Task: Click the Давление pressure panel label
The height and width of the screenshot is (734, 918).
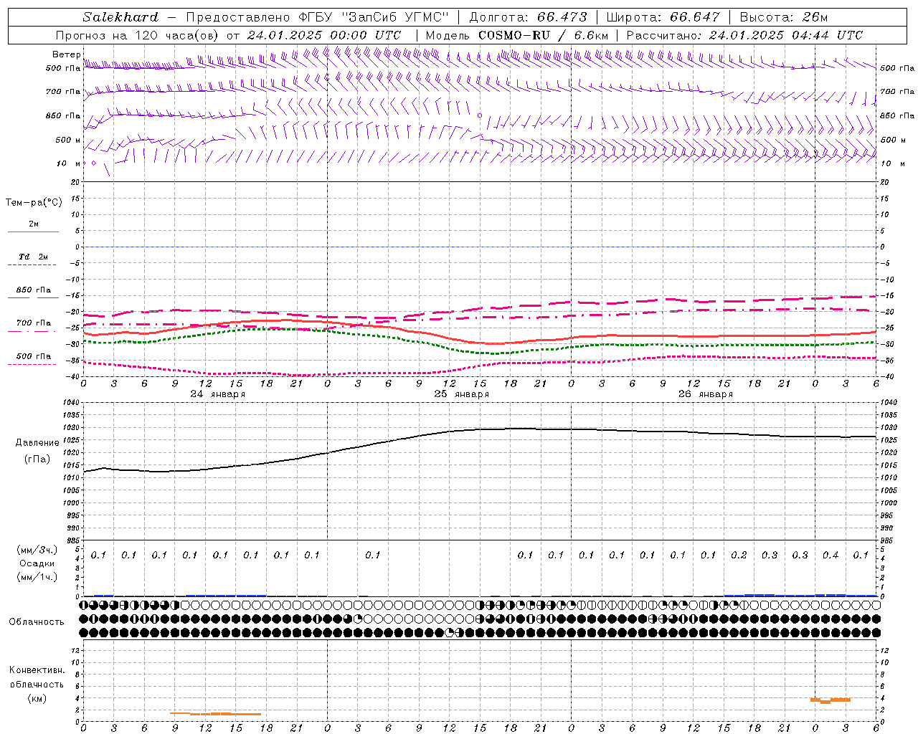Action: click(37, 443)
